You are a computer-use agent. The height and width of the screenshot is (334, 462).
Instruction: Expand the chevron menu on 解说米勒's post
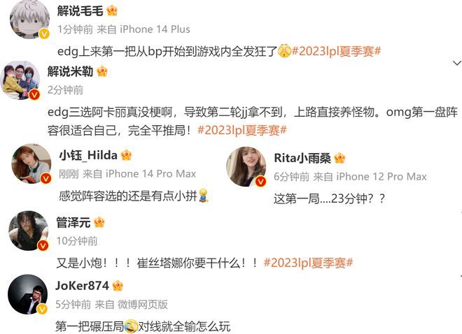pyautogui.click(x=457, y=63)
